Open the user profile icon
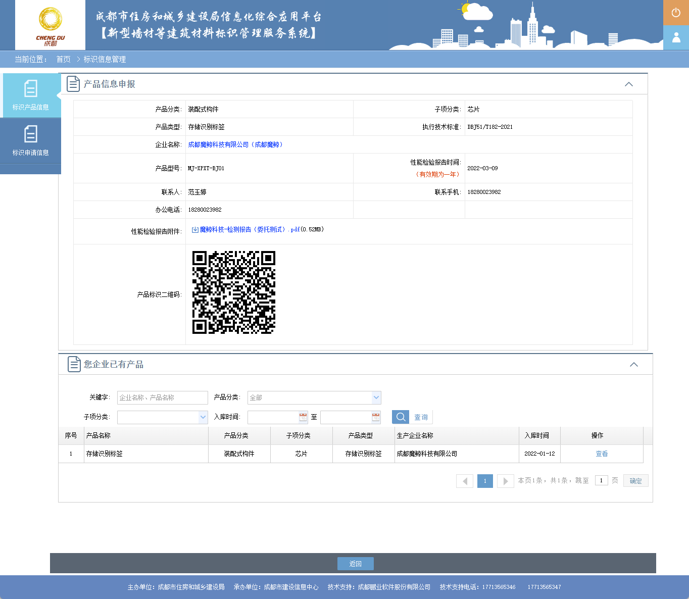This screenshot has width=689, height=599. pos(676,38)
